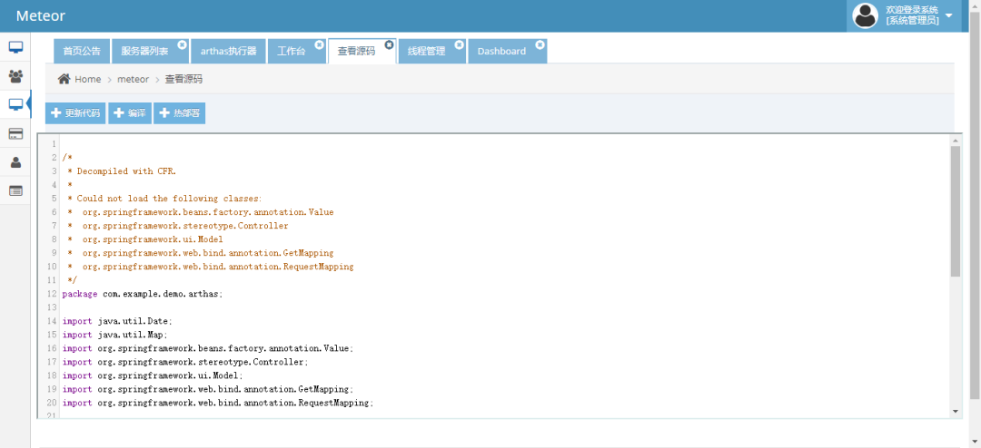Close the Dashboard tab
Screen dimensions: 981x448
pos(540,44)
